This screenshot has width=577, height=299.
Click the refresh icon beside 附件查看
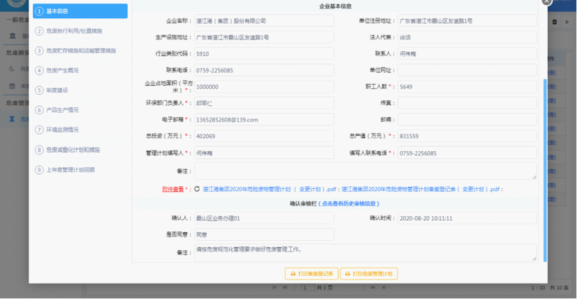pos(197,189)
